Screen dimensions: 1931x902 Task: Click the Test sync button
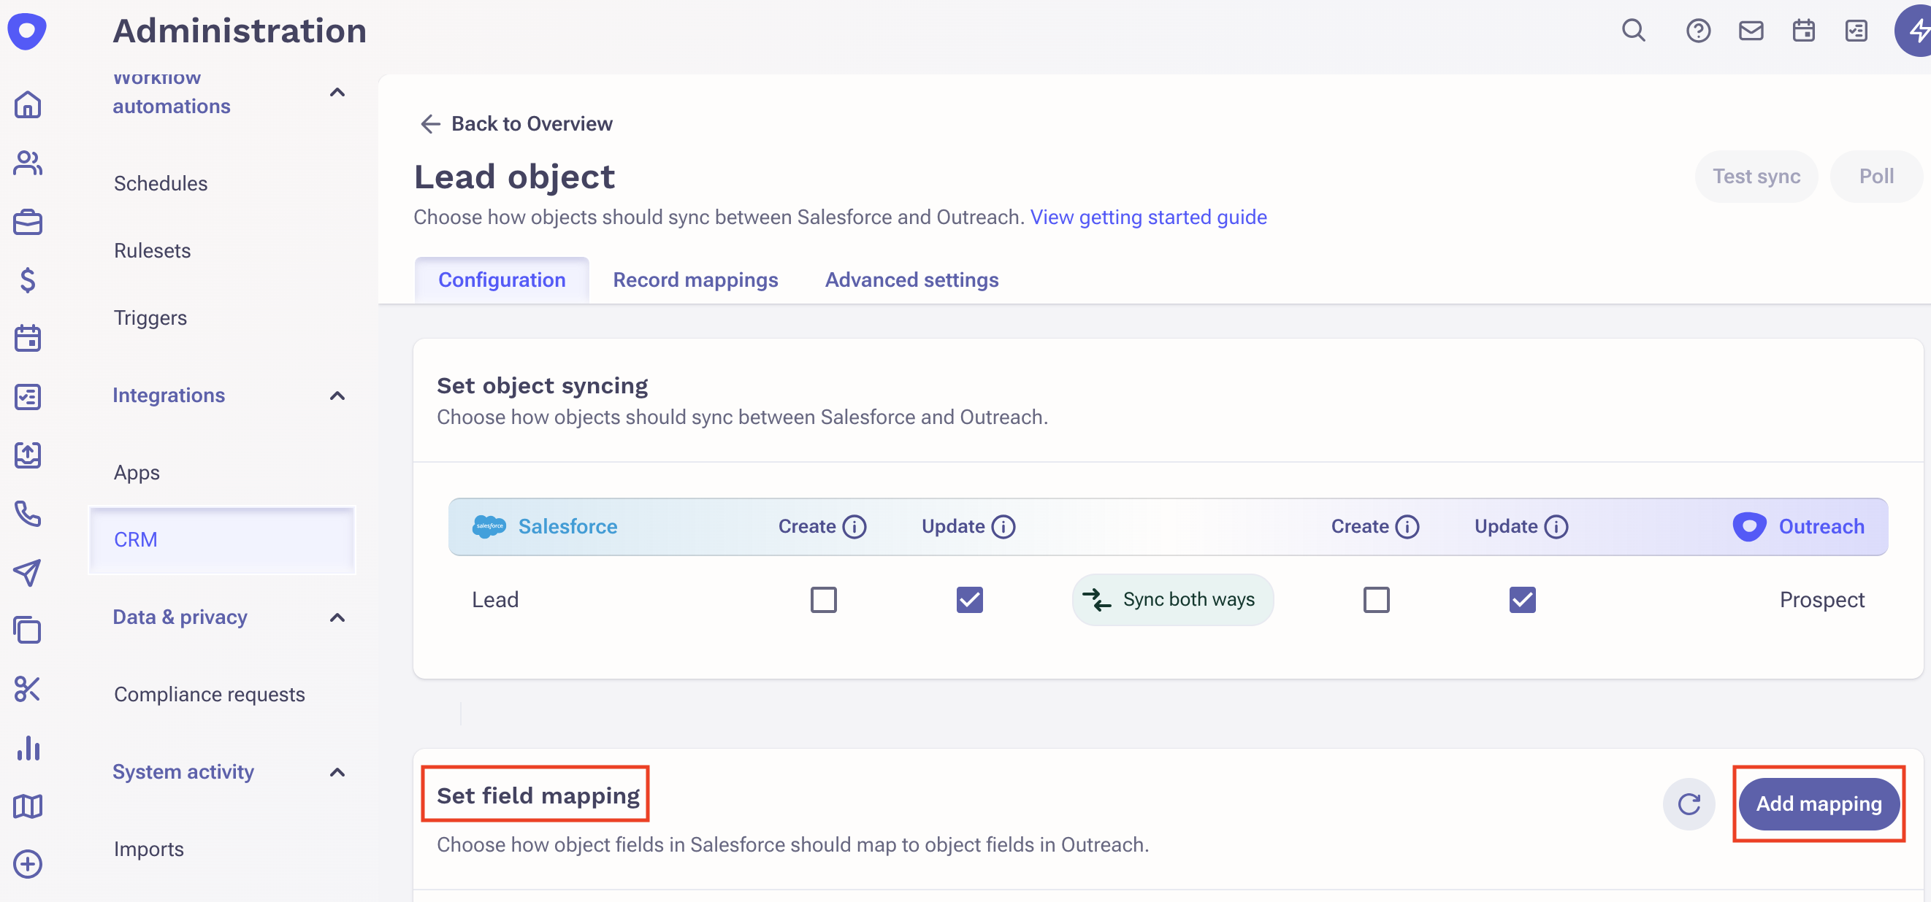[x=1756, y=176]
